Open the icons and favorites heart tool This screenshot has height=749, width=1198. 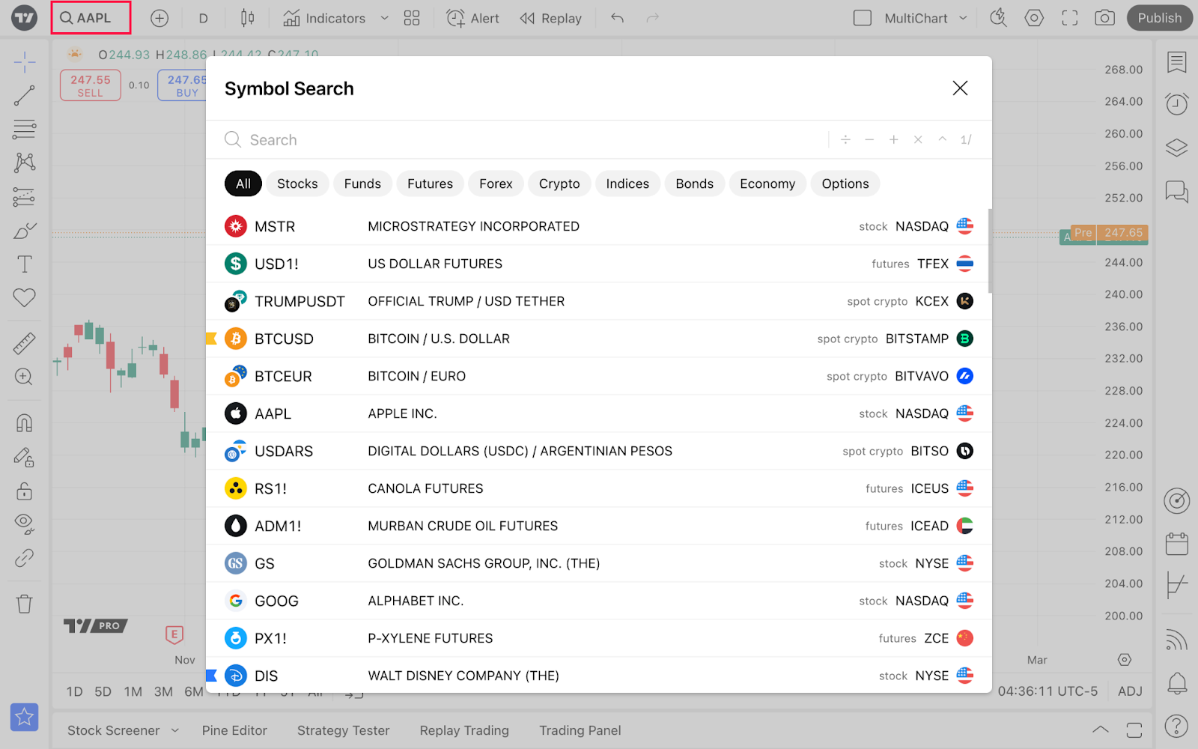(25, 297)
